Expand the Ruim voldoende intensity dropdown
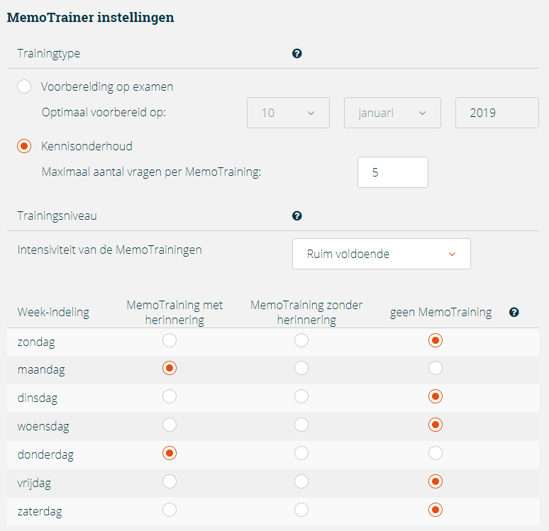 point(382,254)
